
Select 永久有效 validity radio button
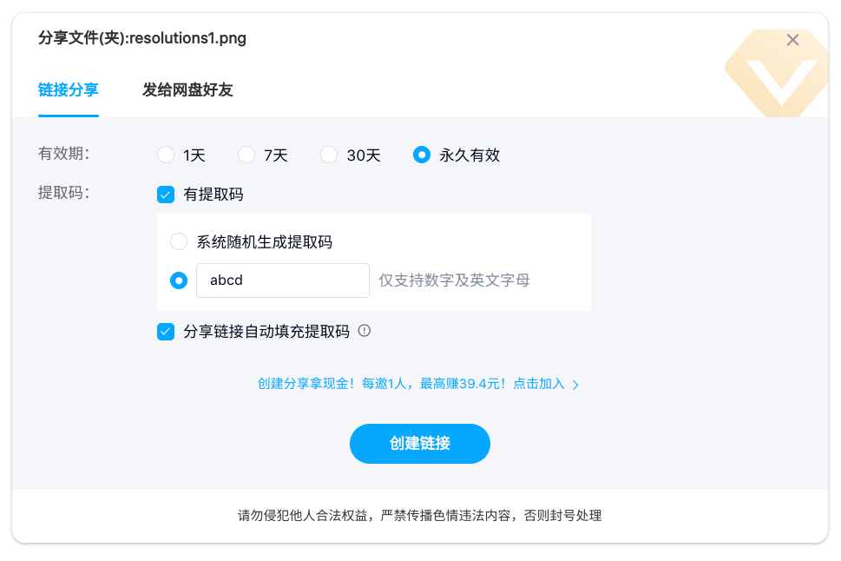pos(422,155)
